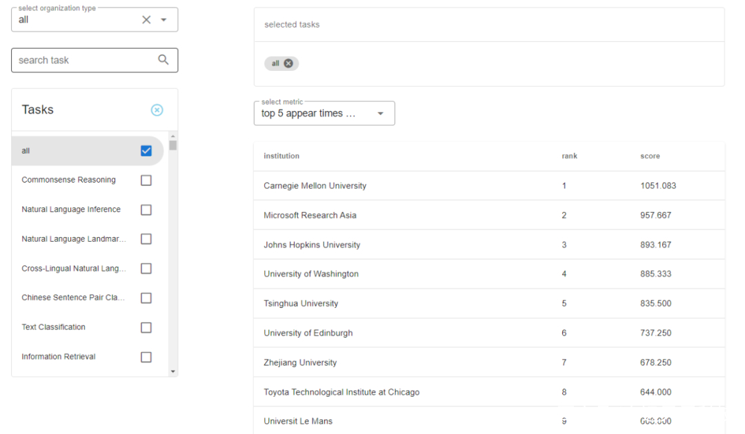The image size is (745, 434).
Task: Click the Universit Le Mans row
Action: click(489, 421)
